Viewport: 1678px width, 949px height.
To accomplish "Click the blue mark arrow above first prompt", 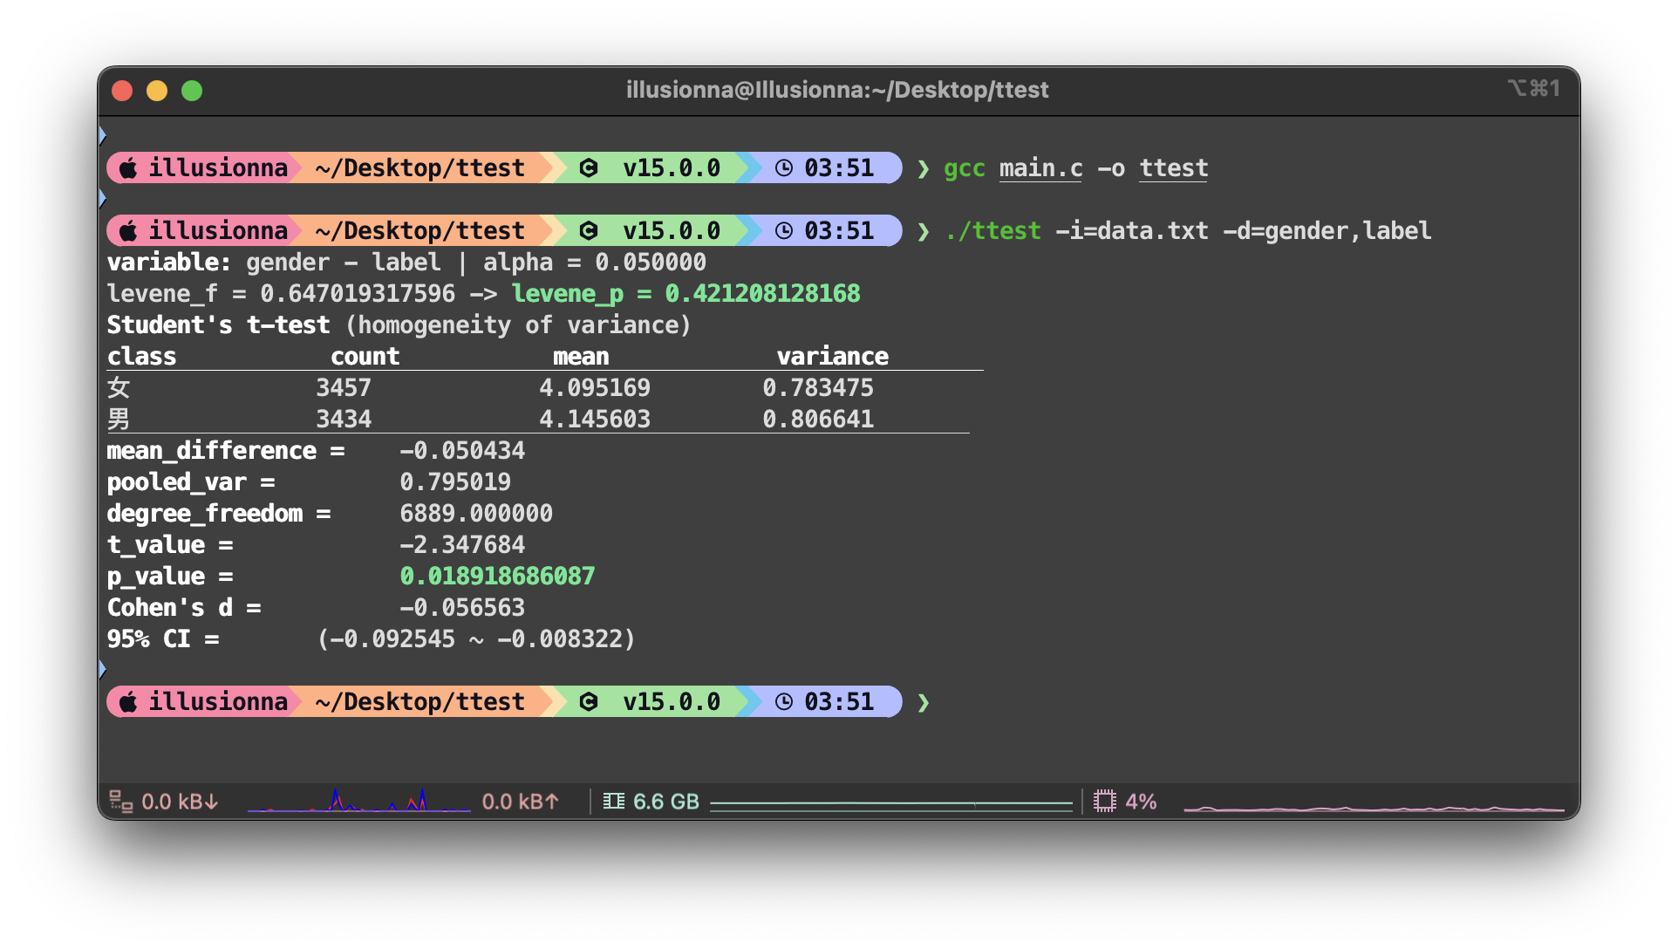I will (x=102, y=135).
